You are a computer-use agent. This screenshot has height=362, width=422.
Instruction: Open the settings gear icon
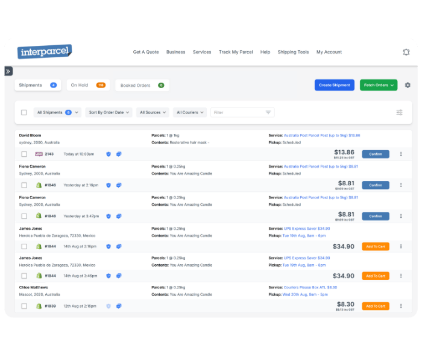point(408,85)
